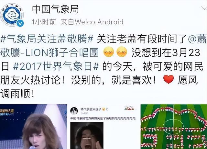
Task: Click the 帅气长腿大狸子 username
Action: tap(91, 109)
